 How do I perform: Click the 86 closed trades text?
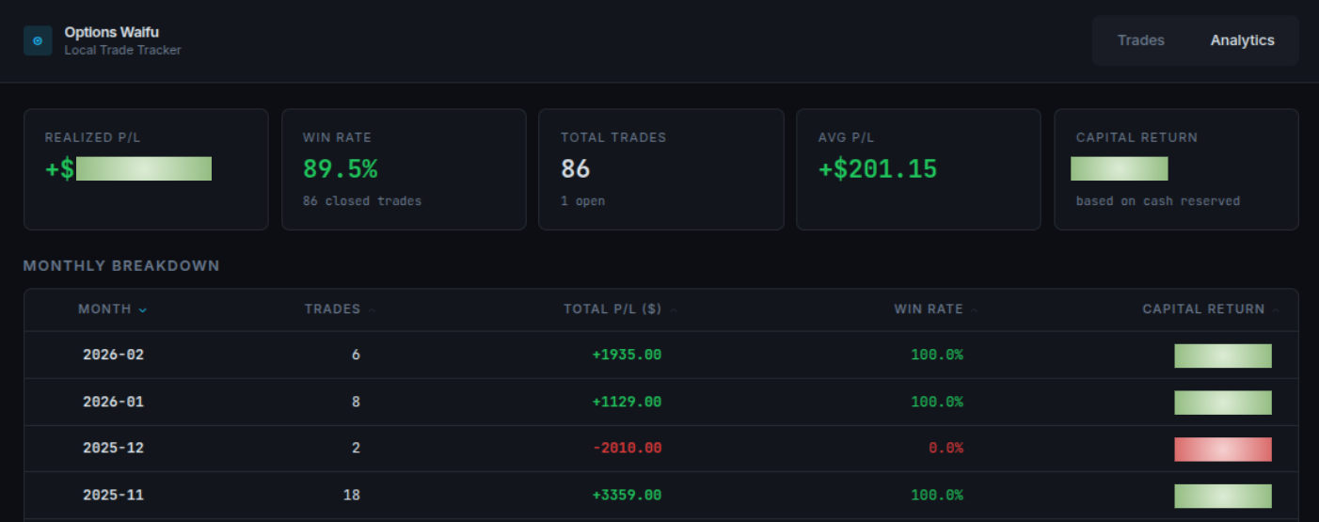click(x=361, y=200)
